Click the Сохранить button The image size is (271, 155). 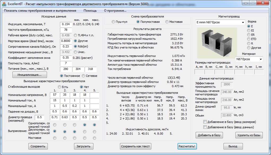click(38, 146)
